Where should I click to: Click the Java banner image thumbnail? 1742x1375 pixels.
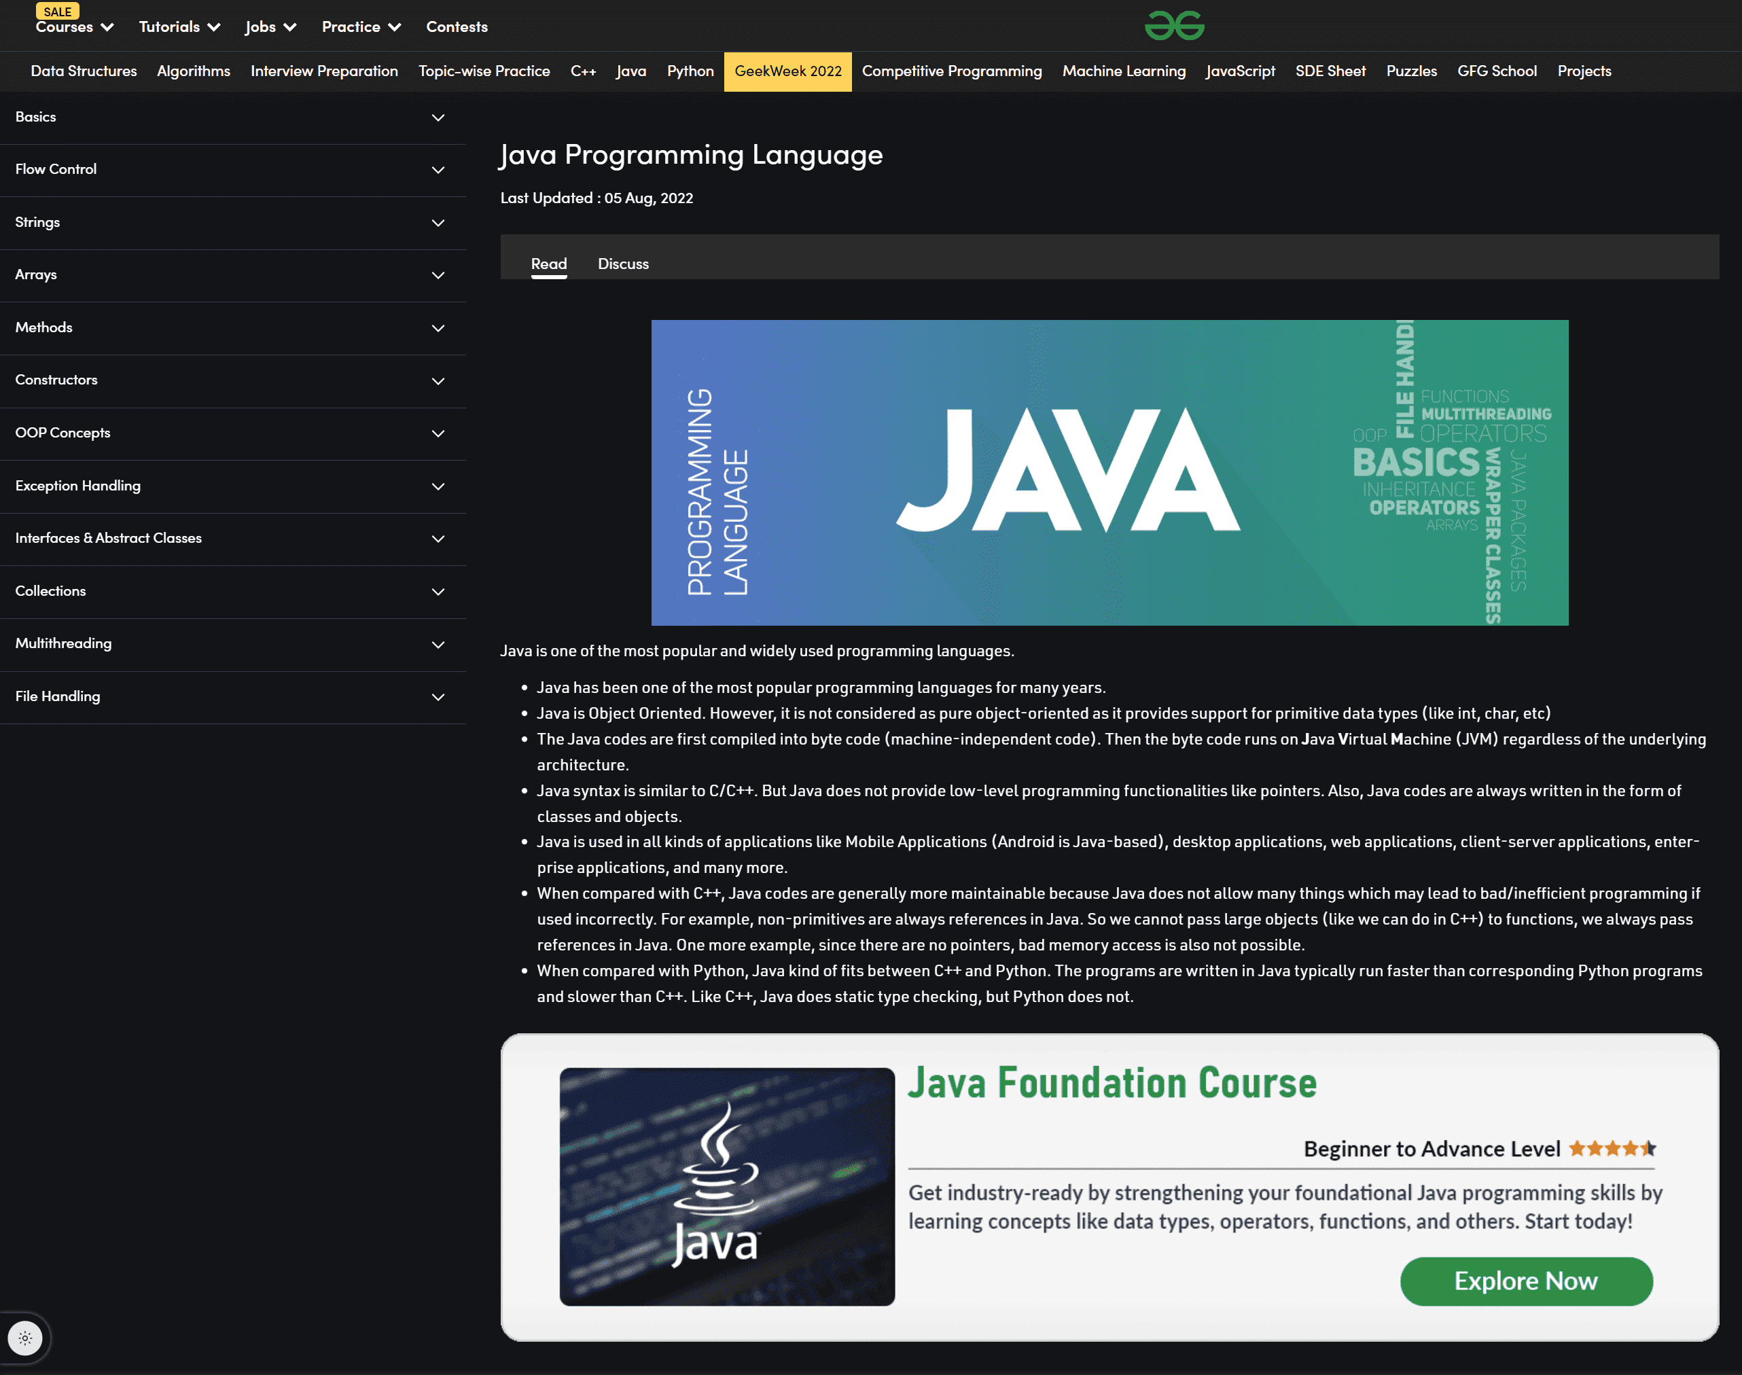1109,472
